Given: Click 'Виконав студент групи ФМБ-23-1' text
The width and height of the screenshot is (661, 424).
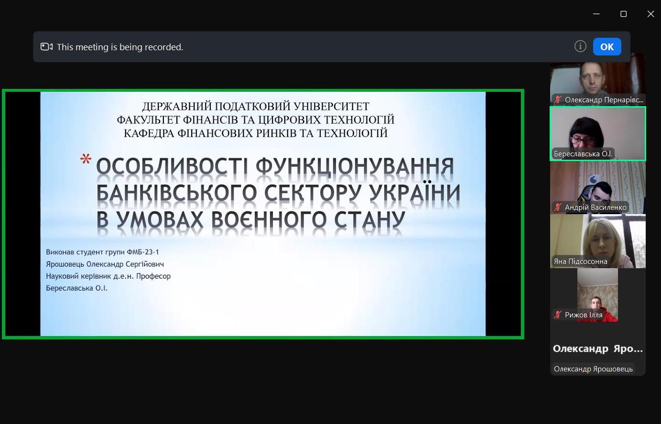Looking at the screenshot, I should [102, 252].
